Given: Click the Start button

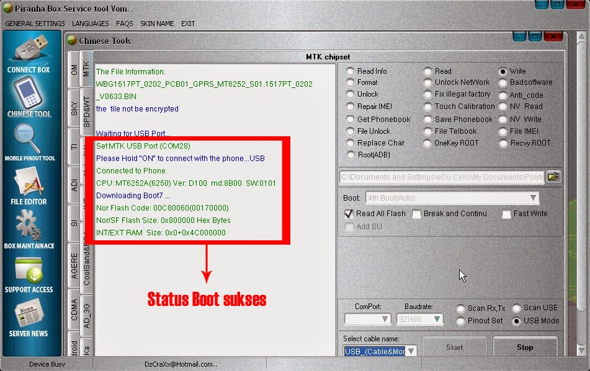Looking at the screenshot, I should pyautogui.click(x=455, y=347).
